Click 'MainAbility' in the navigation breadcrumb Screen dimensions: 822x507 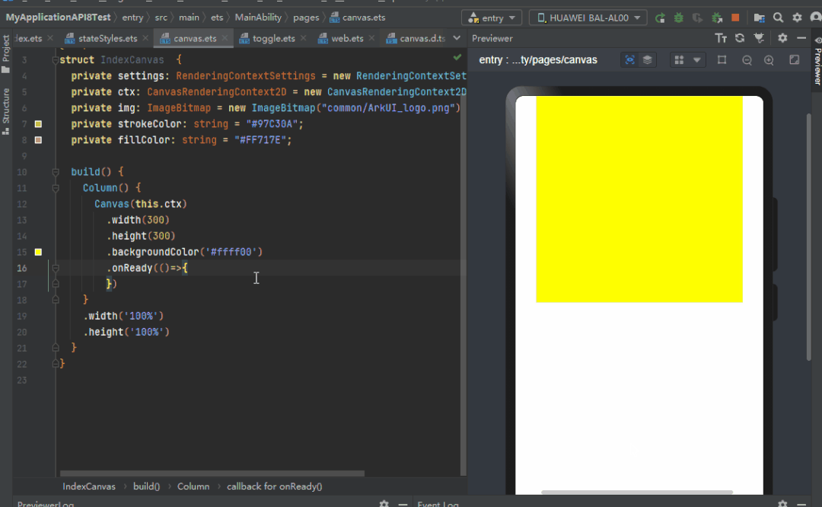(x=258, y=18)
